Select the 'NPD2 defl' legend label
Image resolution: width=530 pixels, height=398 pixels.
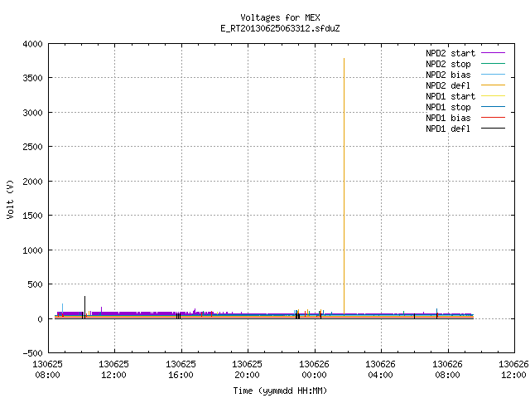click(x=448, y=85)
